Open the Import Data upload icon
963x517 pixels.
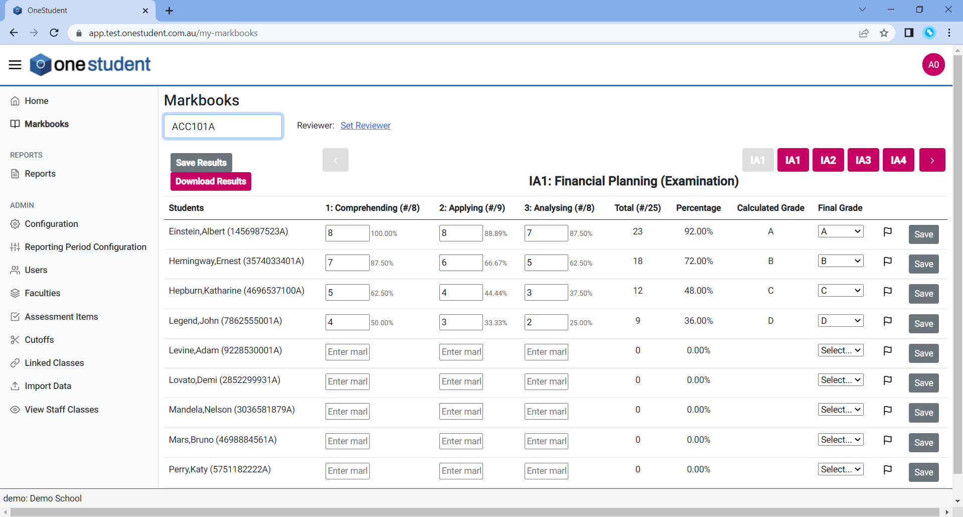tap(15, 385)
